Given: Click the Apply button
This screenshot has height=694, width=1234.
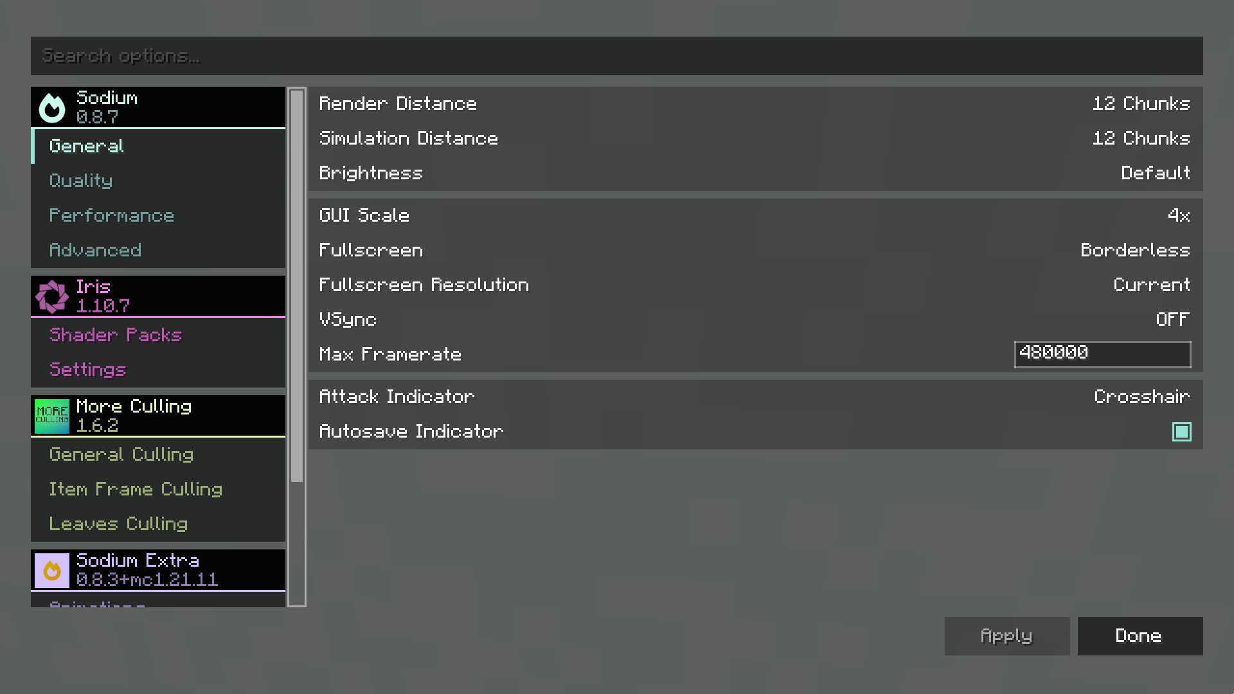Looking at the screenshot, I should [1007, 636].
